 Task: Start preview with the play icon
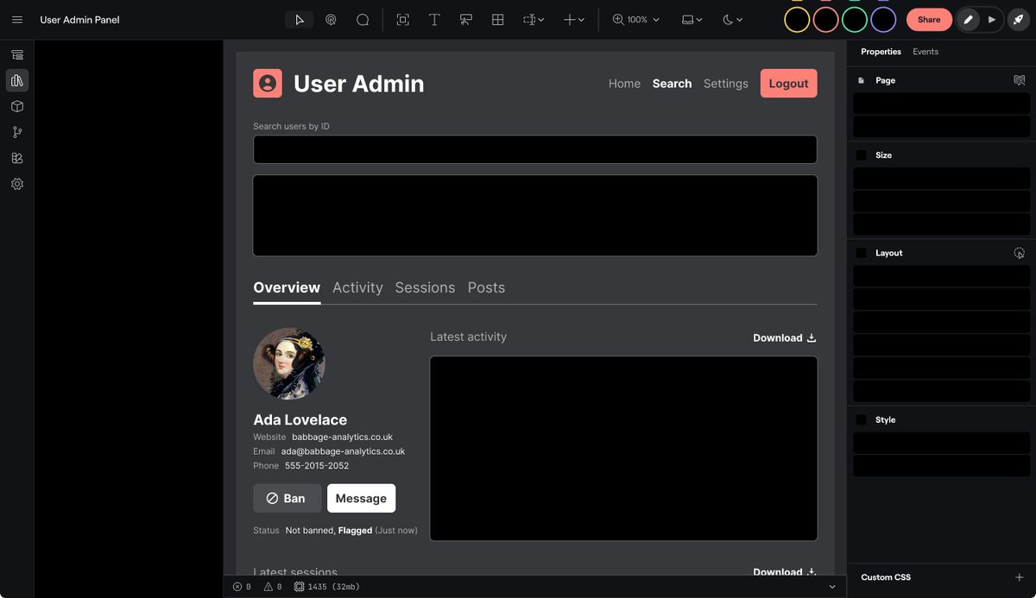point(991,19)
